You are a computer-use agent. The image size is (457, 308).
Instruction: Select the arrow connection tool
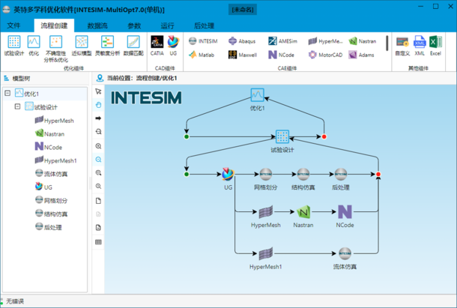click(98, 118)
